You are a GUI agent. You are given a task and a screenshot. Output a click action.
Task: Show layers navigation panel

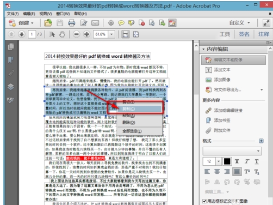point(11,87)
